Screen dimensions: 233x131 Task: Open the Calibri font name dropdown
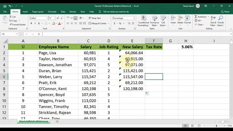pyautogui.click(x=47, y=18)
